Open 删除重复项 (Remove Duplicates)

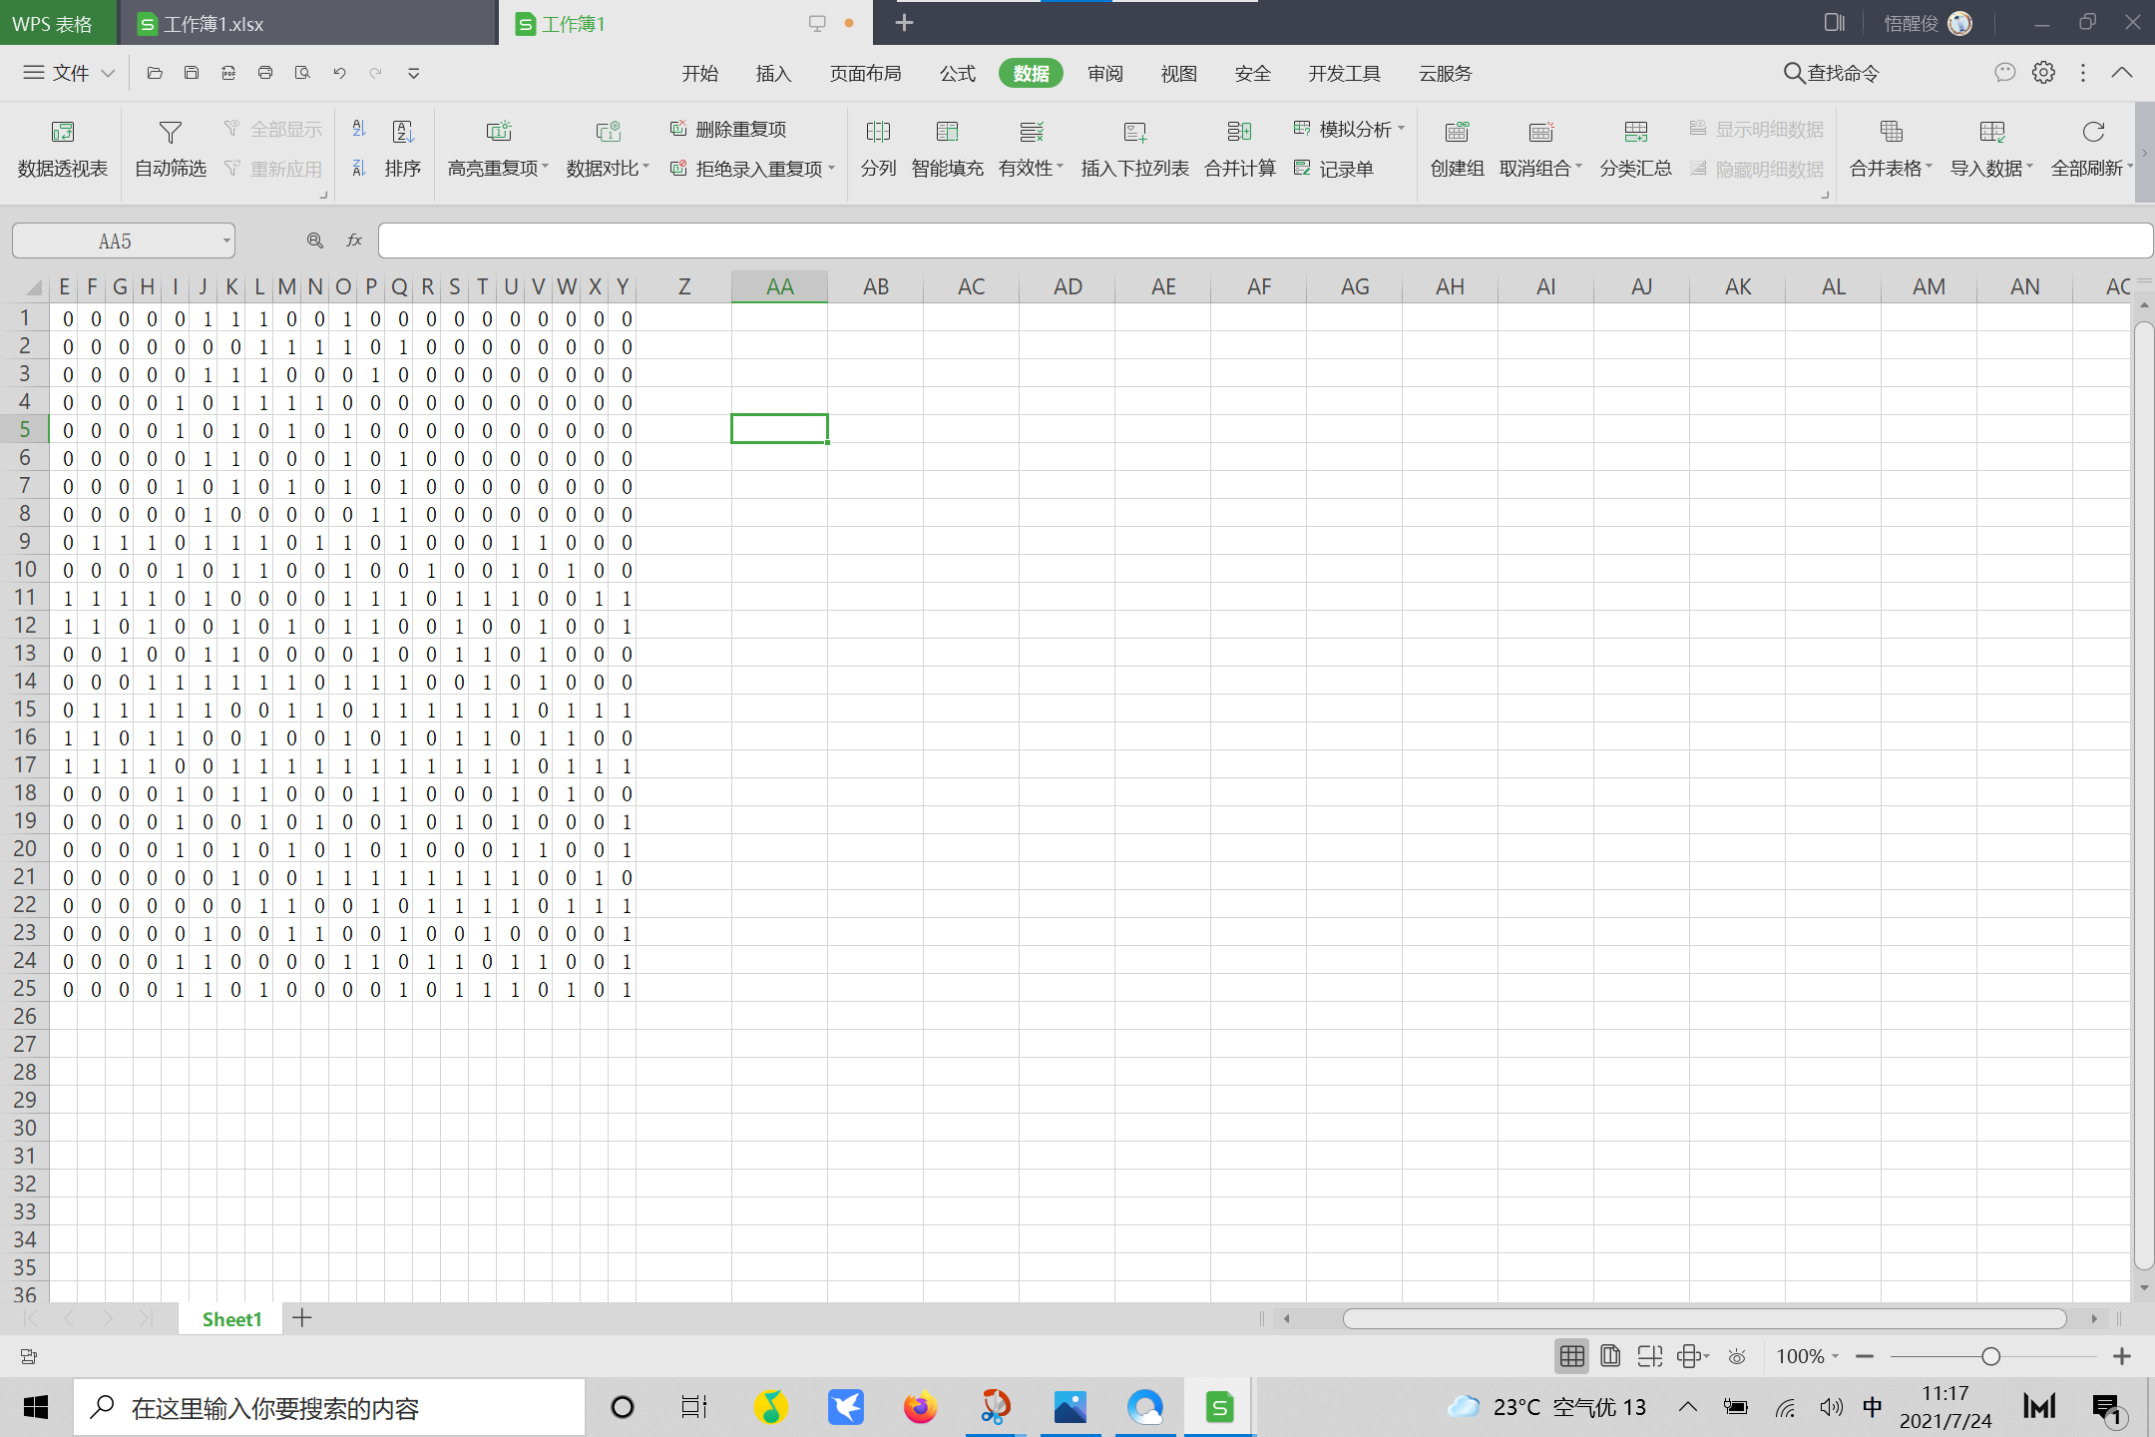[x=727, y=129]
